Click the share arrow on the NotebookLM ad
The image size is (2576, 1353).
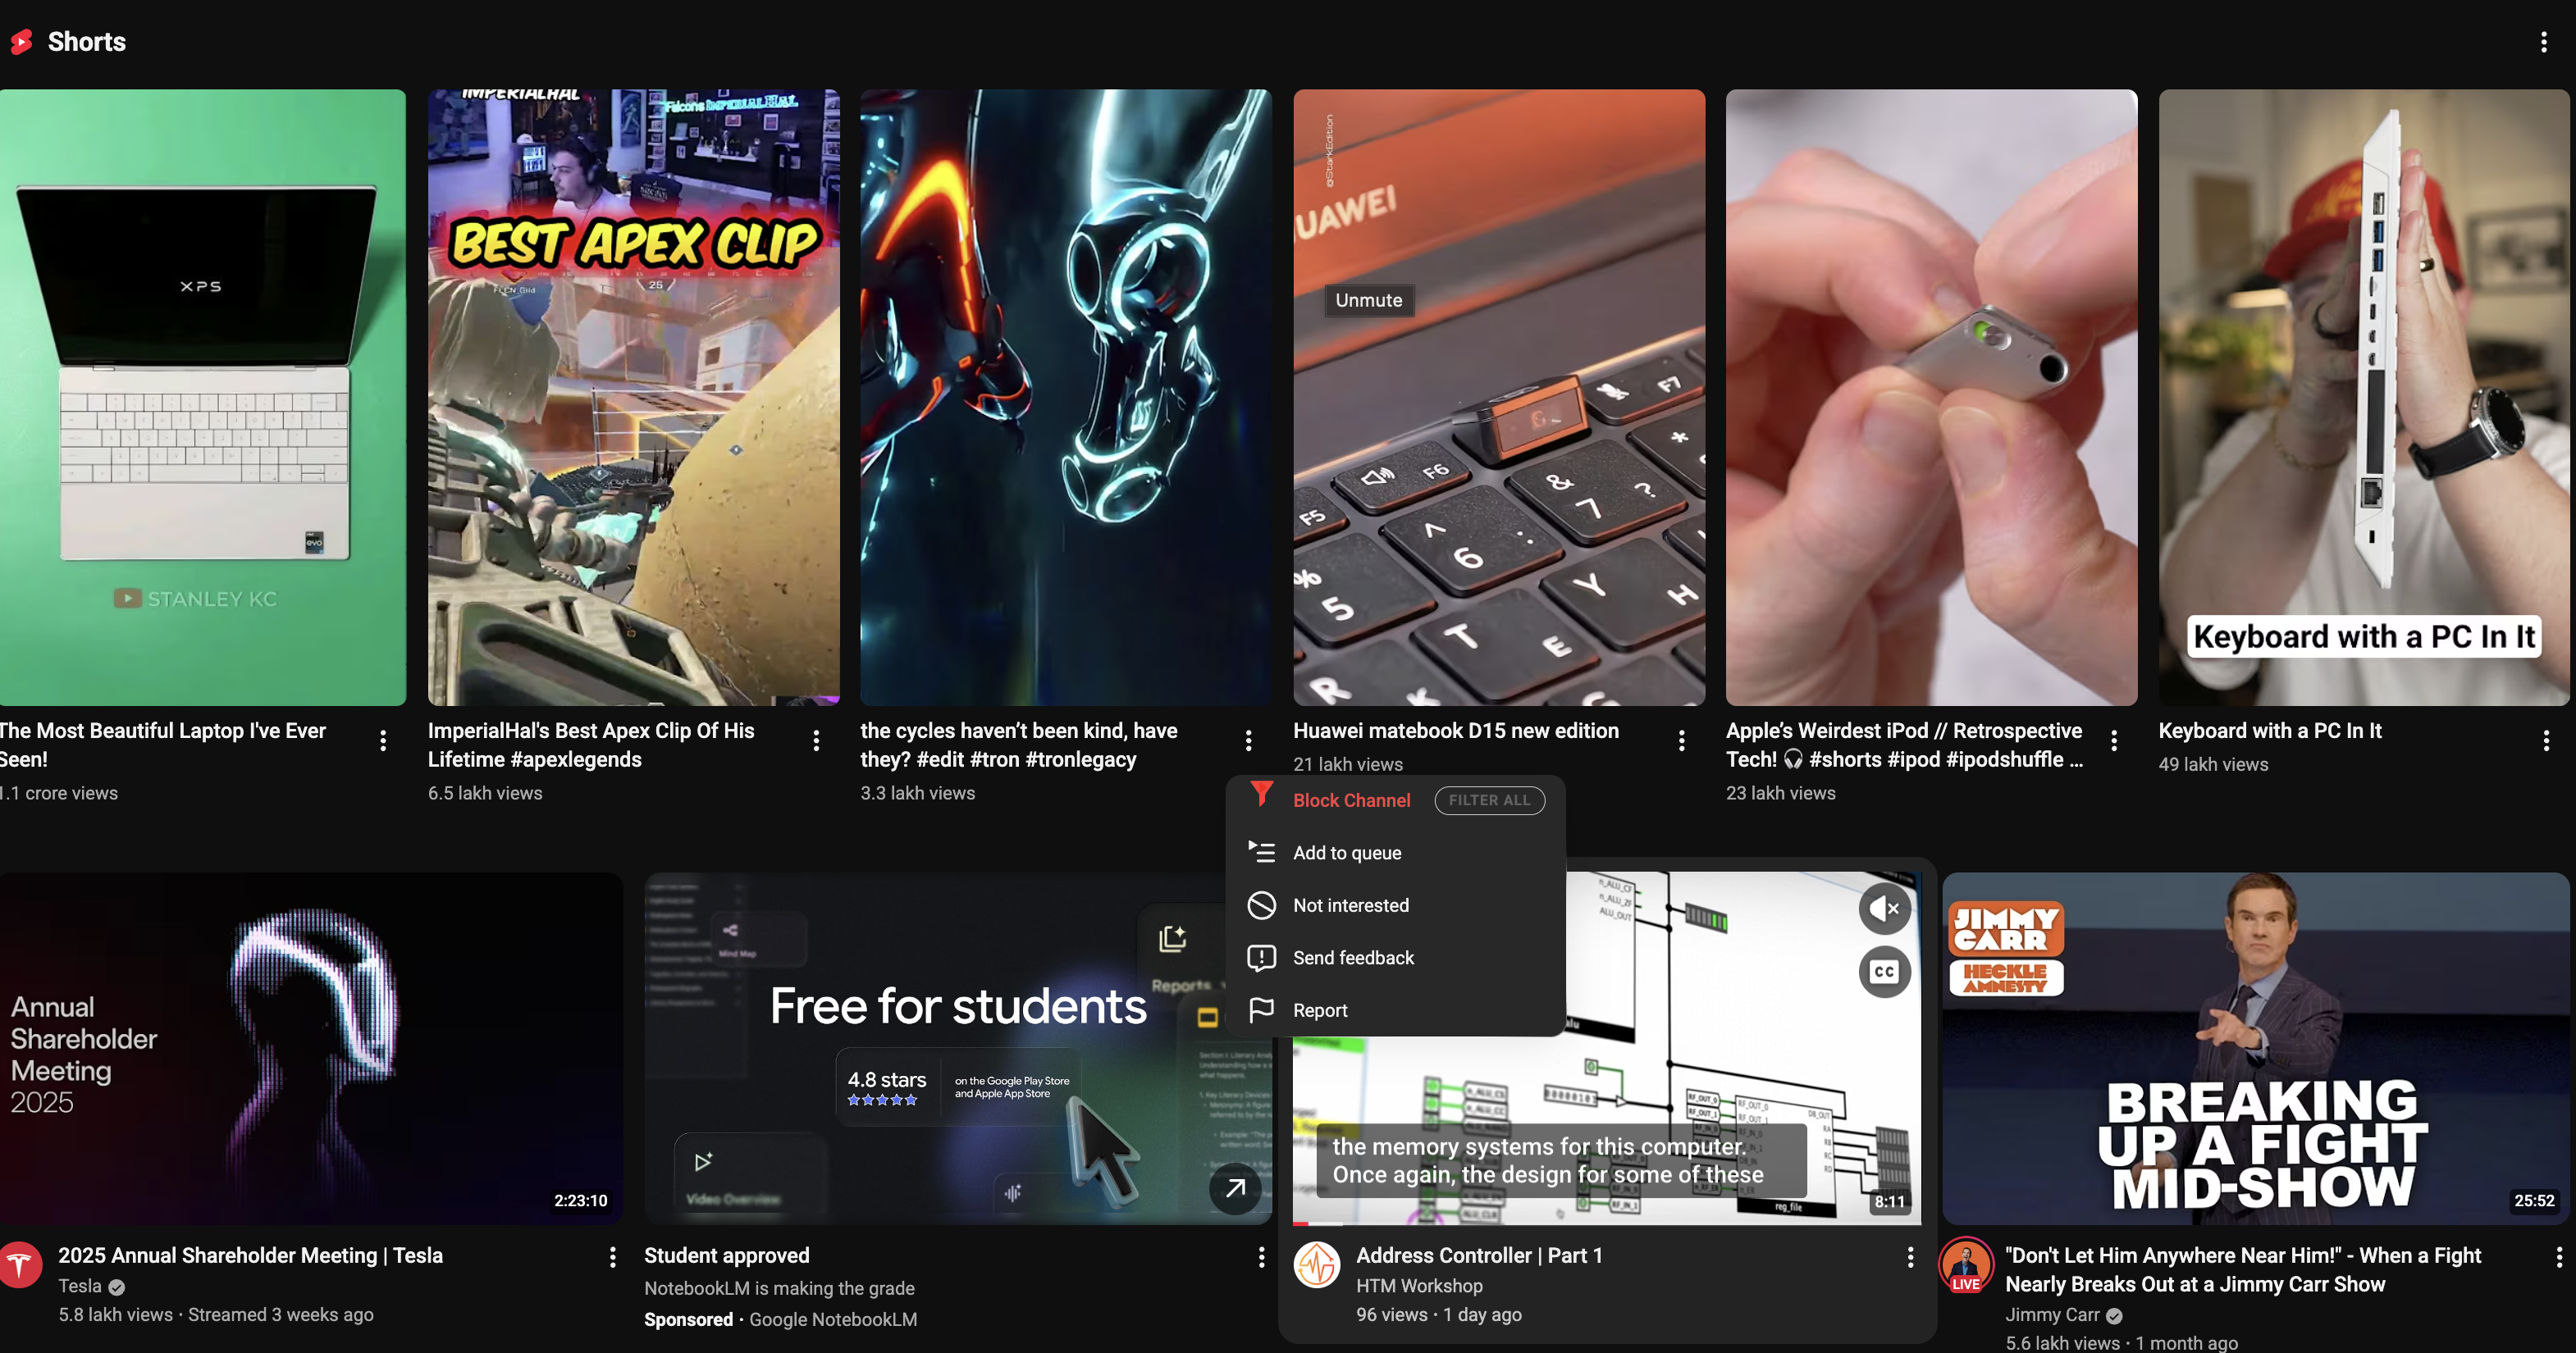(1235, 1189)
